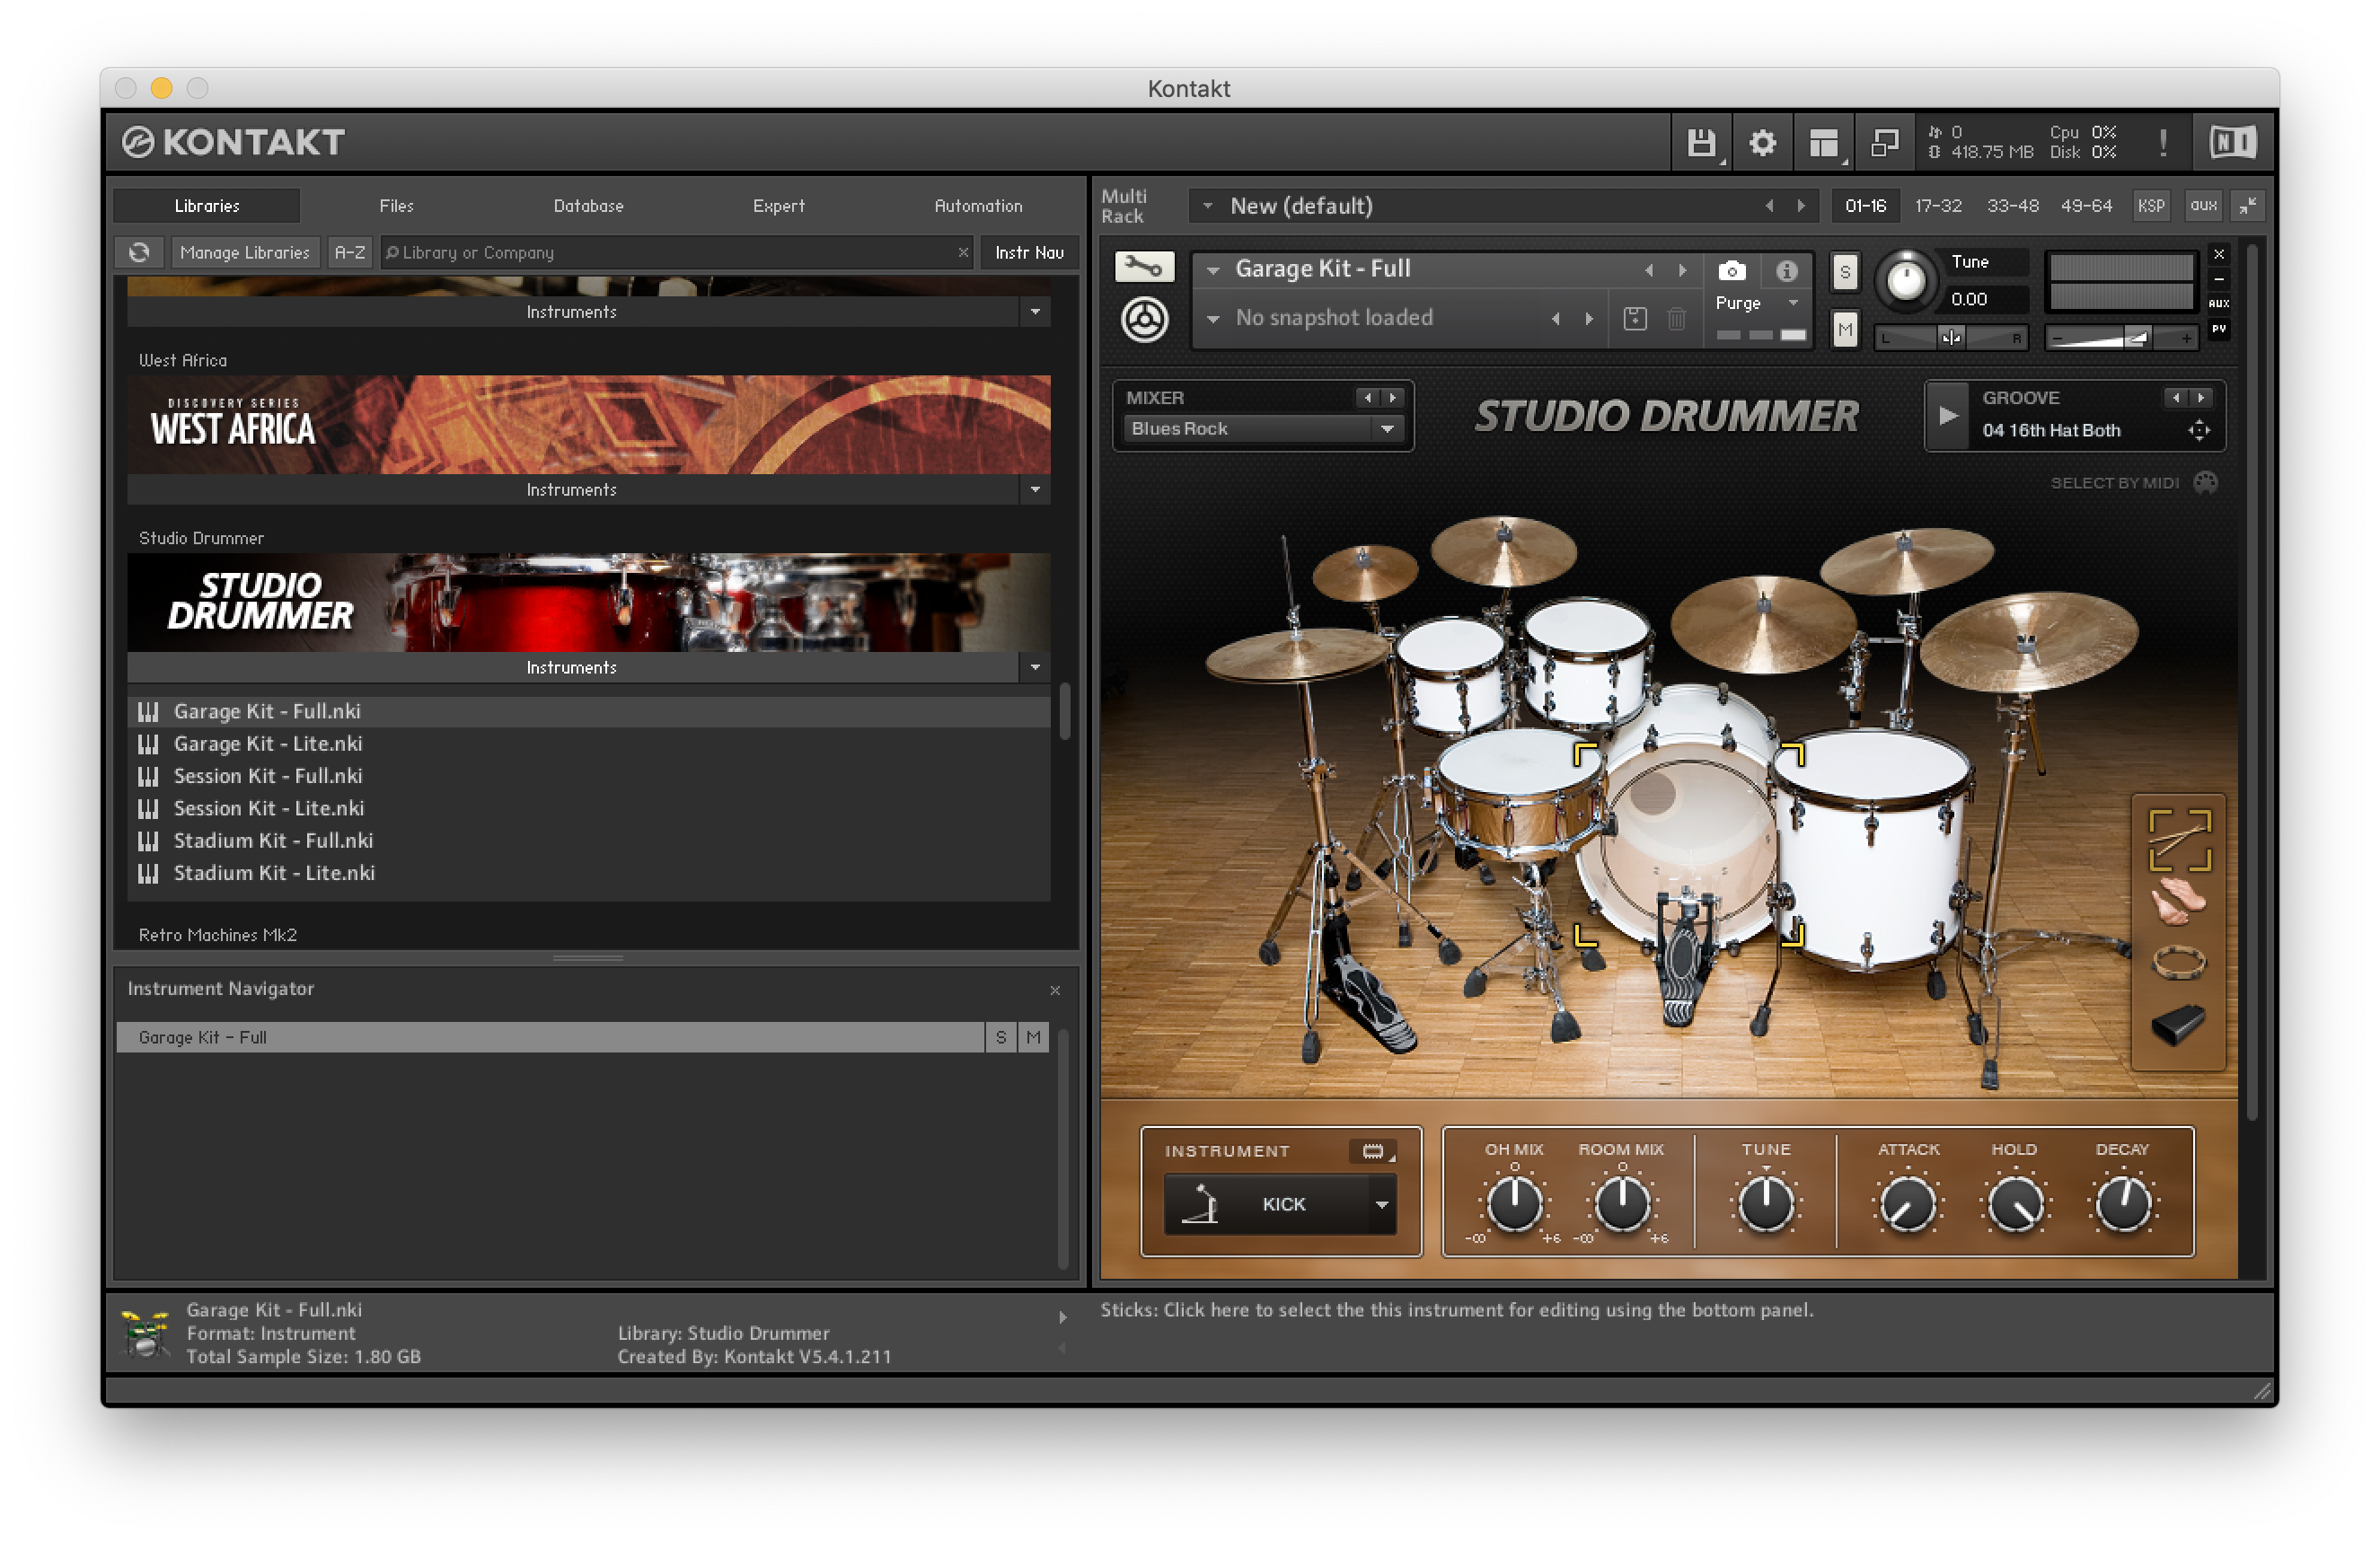Load next instrument preset arrow

pos(1682,271)
